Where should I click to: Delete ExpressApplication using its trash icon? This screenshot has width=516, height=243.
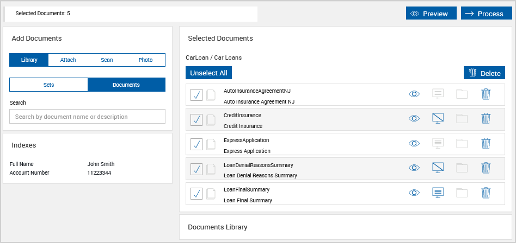(486, 143)
